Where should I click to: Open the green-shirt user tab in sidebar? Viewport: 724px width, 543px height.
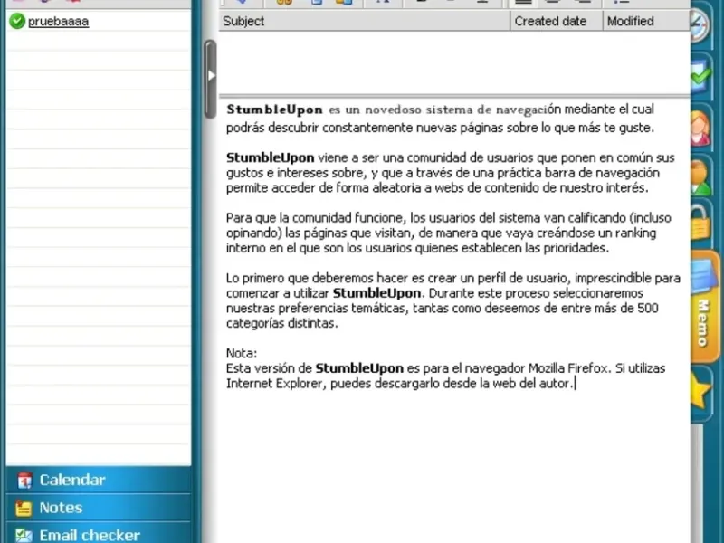pyautogui.click(x=700, y=177)
